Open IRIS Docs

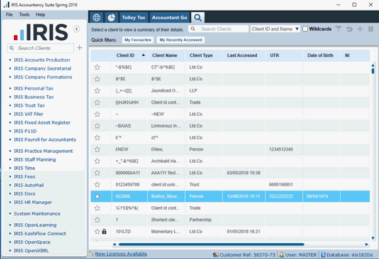(25, 194)
